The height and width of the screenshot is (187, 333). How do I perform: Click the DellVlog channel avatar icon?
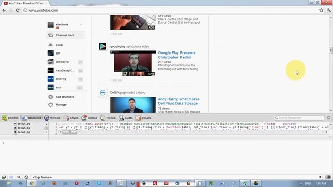point(103,92)
